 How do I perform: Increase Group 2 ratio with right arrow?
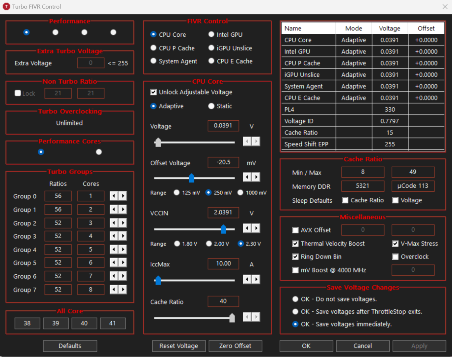(x=123, y=223)
